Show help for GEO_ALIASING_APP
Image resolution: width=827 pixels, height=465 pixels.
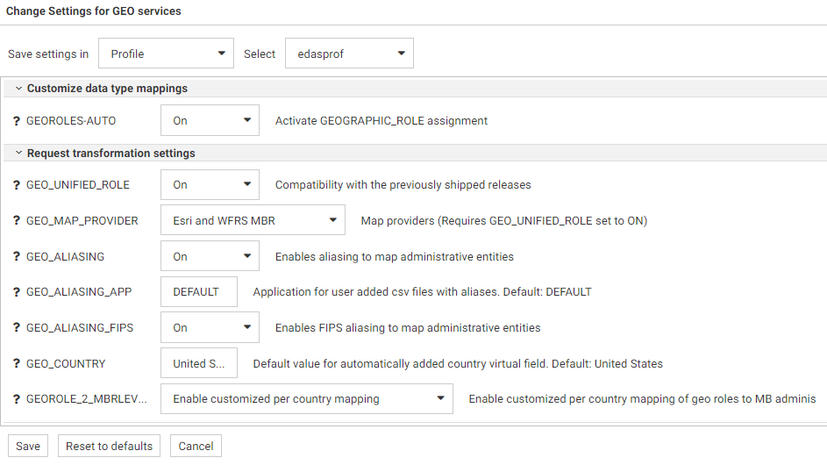click(x=17, y=292)
